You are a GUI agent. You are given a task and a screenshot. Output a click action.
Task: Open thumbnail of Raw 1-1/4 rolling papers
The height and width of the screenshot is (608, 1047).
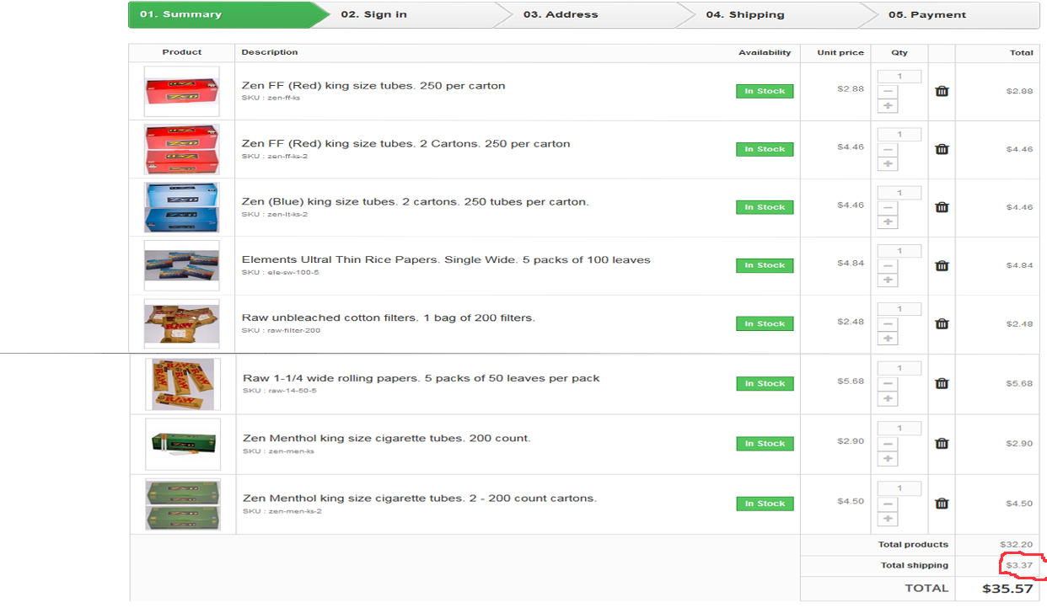pos(183,384)
